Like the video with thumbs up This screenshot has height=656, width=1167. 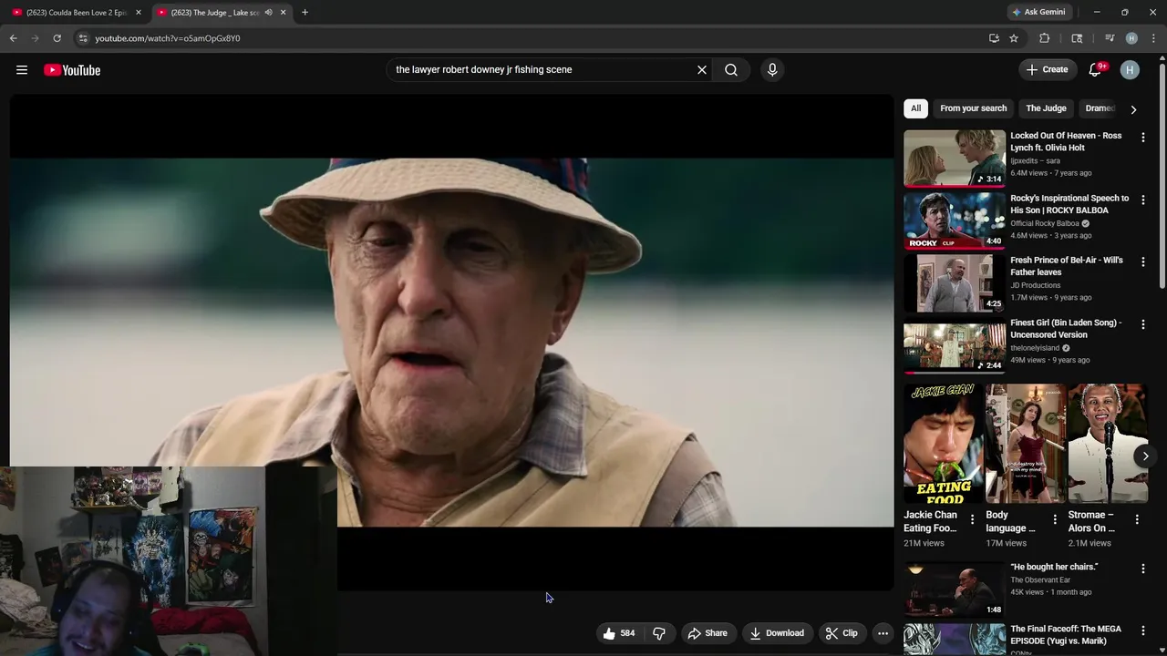(619, 633)
